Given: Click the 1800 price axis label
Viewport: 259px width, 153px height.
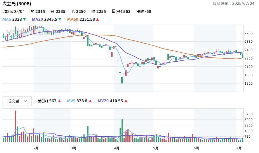Looking at the screenshot, I should coord(248,83).
